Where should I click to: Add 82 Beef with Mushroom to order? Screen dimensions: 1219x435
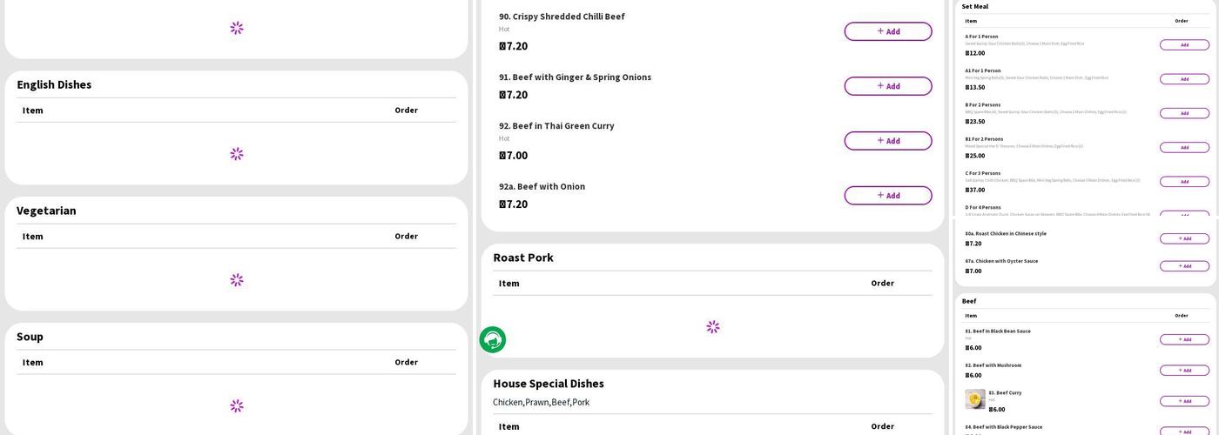(x=1184, y=371)
